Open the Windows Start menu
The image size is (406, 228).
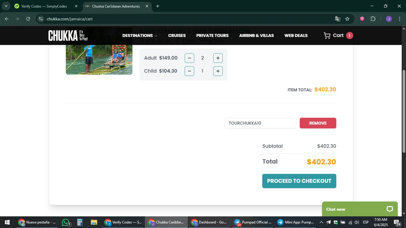coord(7,222)
